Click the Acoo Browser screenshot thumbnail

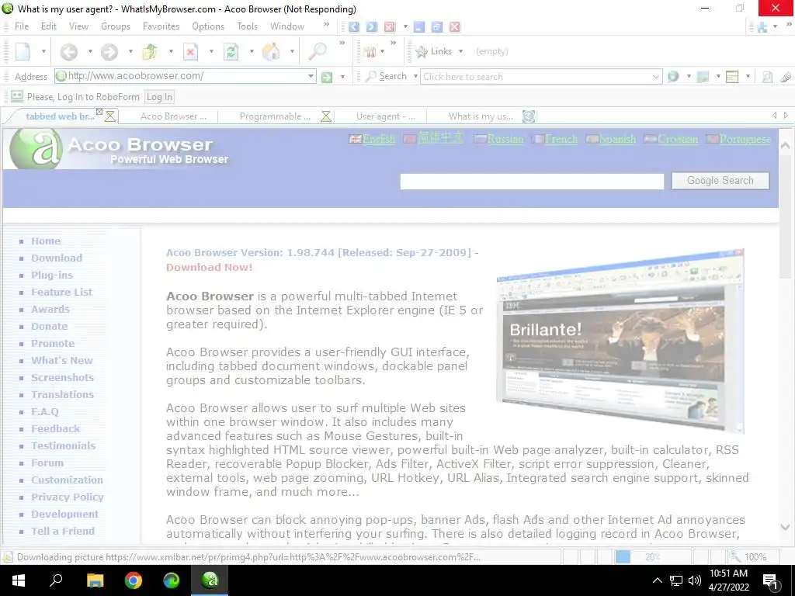(620, 341)
